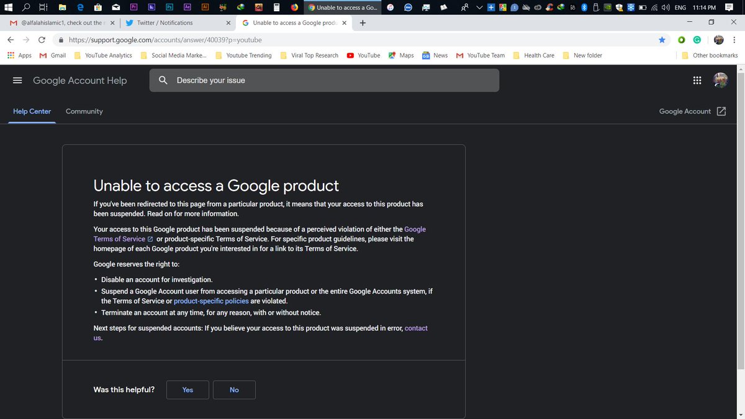
Task: Open the Health Care bookmark folder
Action: coord(533,55)
